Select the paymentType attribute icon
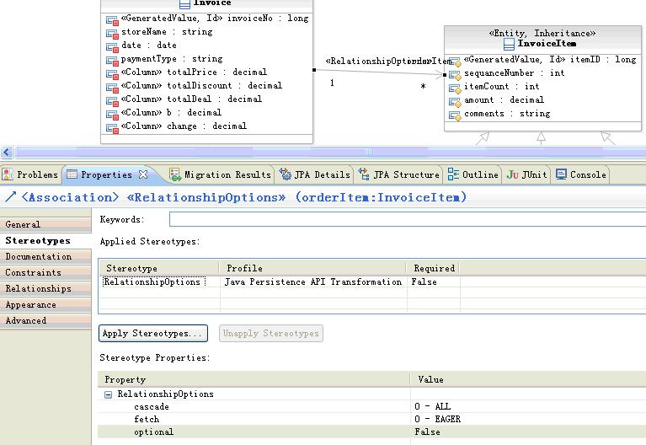 tap(112, 61)
